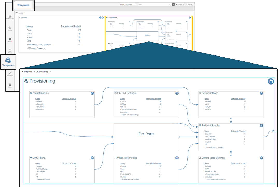Go to Reports in the sidebar
This screenshot has height=188, width=278.
(10, 51)
